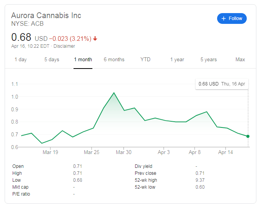Select the 1 month tab

(83, 60)
